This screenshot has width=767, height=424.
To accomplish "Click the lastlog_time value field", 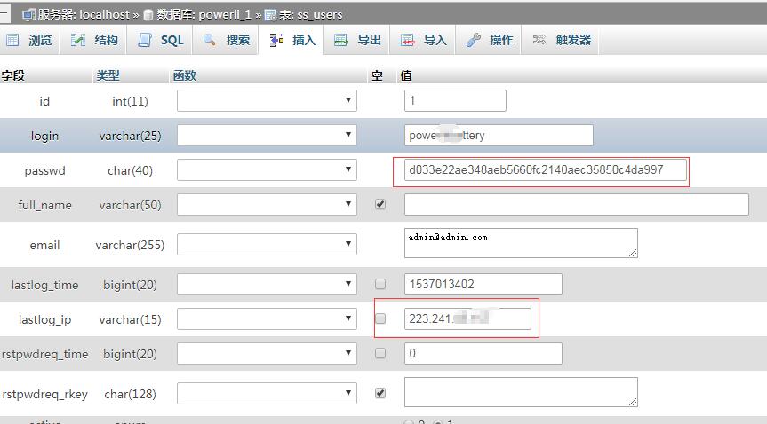I will coord(483,285).
